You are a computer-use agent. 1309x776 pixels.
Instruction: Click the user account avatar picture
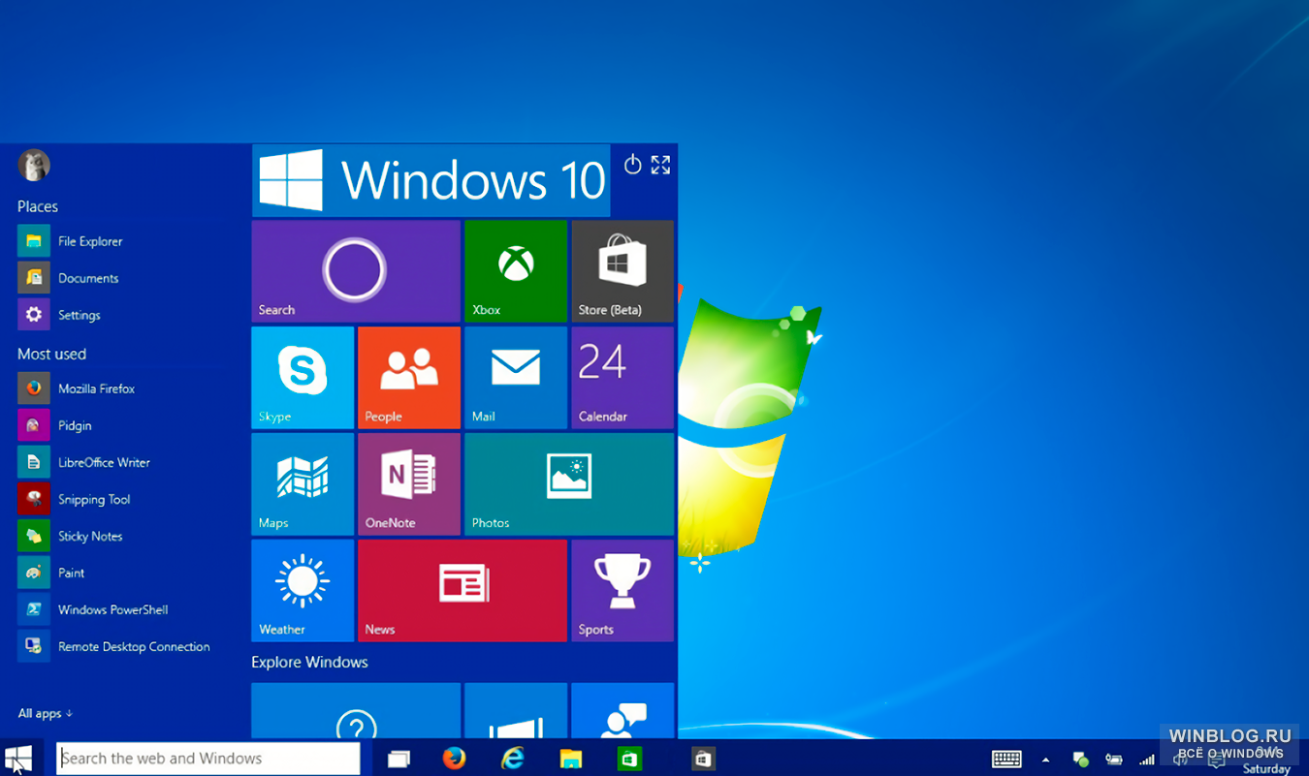tap(34, 166)
